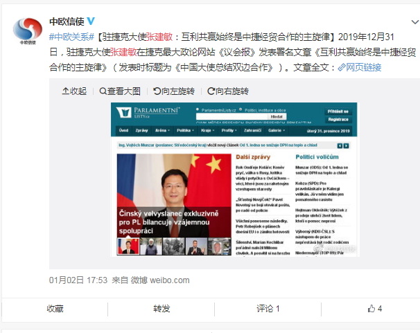Screen dimensions: 420x333
Task: Expand the post options chevron
Action: point(415,22)
